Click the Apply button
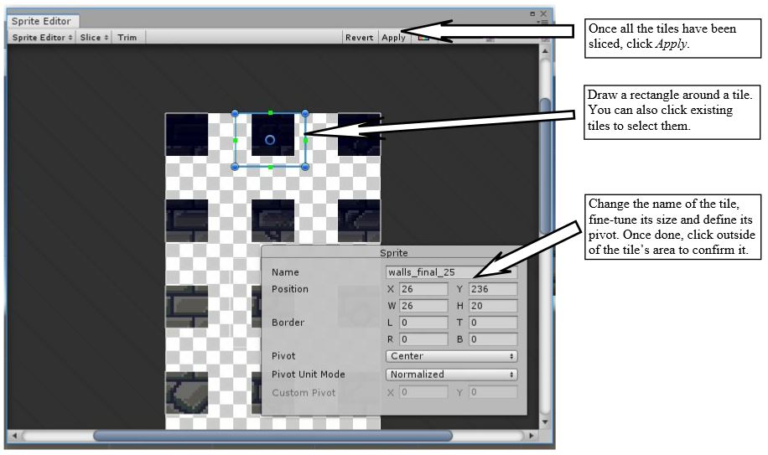The height and width of the screenshot is (455, 768). (393, 37)
